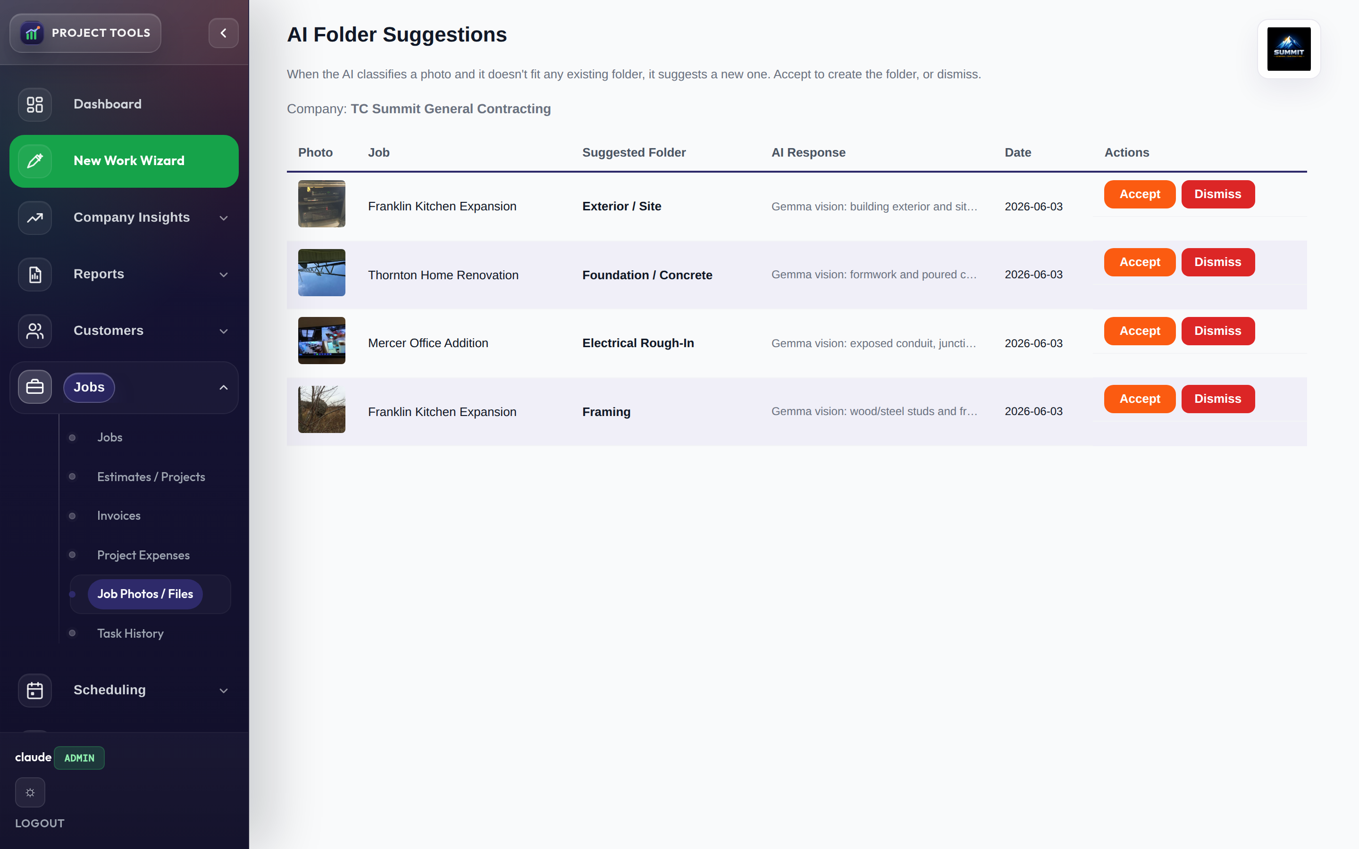
Task: Accept the Exterior / Site folder suggestion
Action: [x=1140, y=194]
